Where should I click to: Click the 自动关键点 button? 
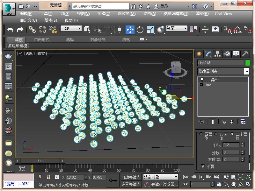click(x=131, y=177)
